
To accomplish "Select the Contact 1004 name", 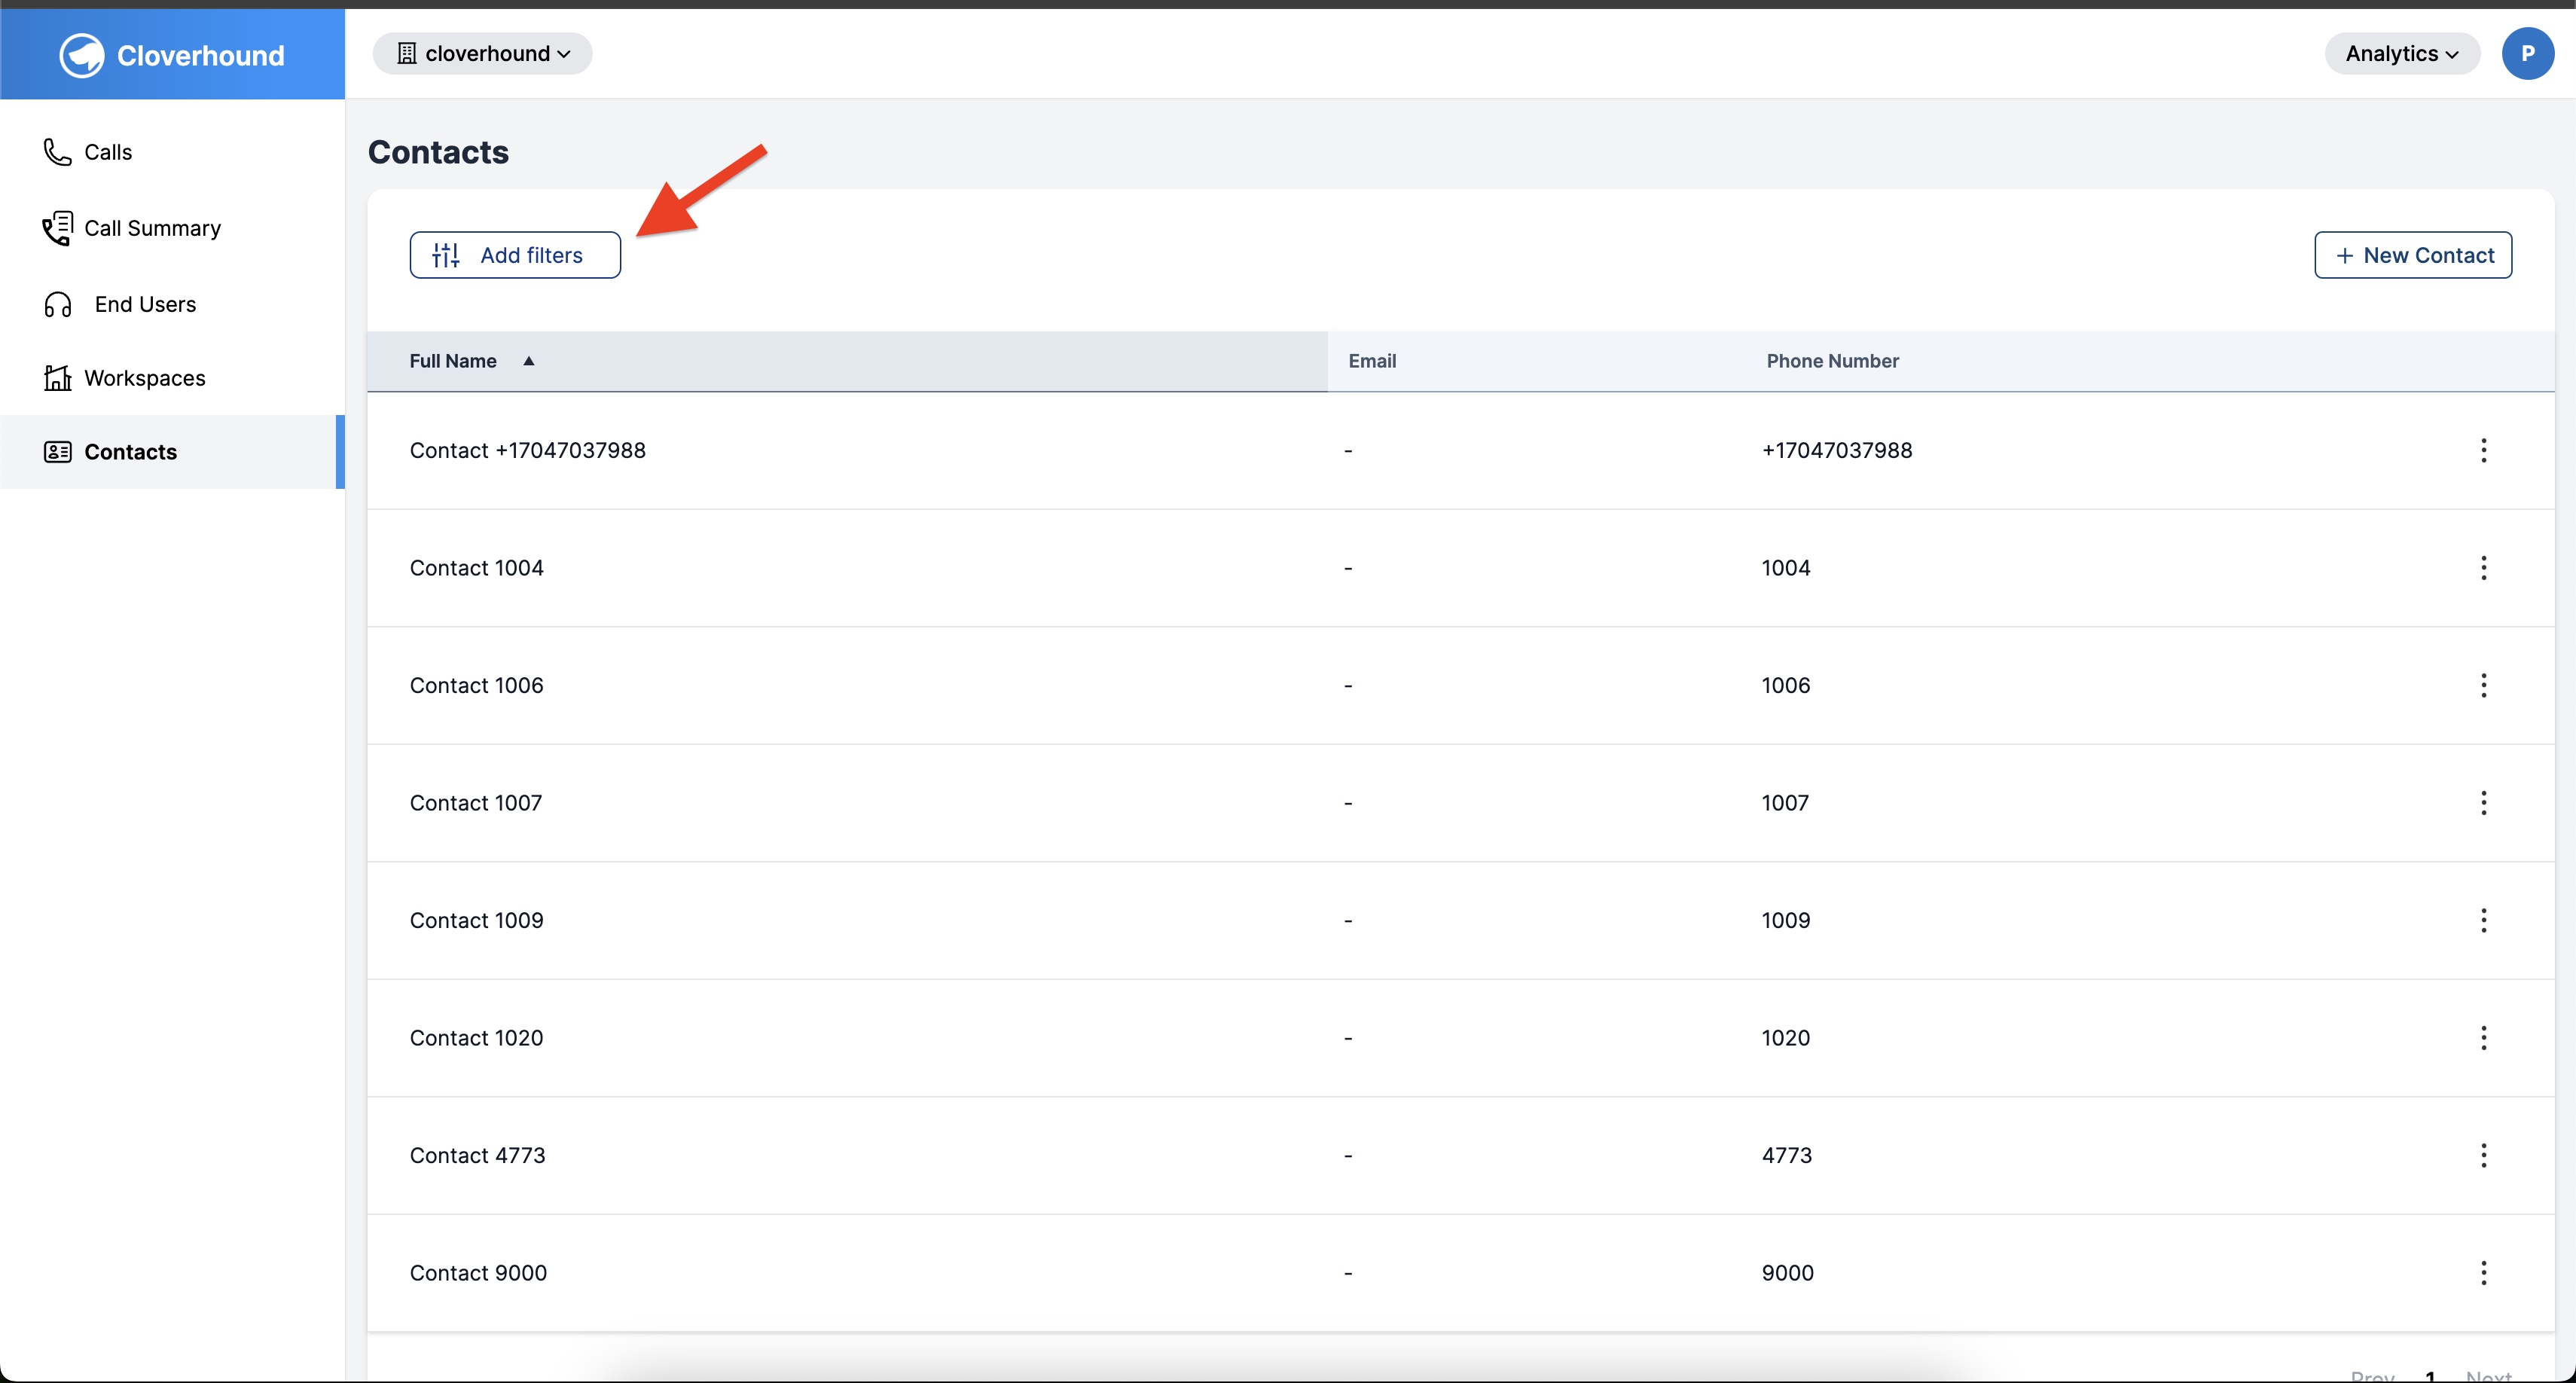I will 477,568.
